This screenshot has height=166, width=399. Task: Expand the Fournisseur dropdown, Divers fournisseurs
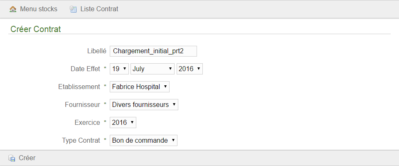[144, 105]
